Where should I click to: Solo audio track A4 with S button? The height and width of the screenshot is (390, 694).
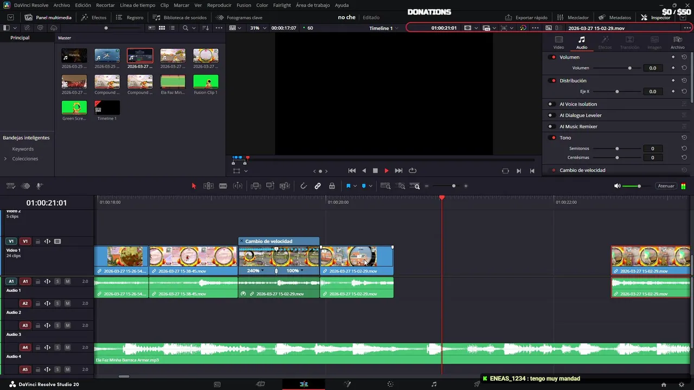tap(57, 348)
